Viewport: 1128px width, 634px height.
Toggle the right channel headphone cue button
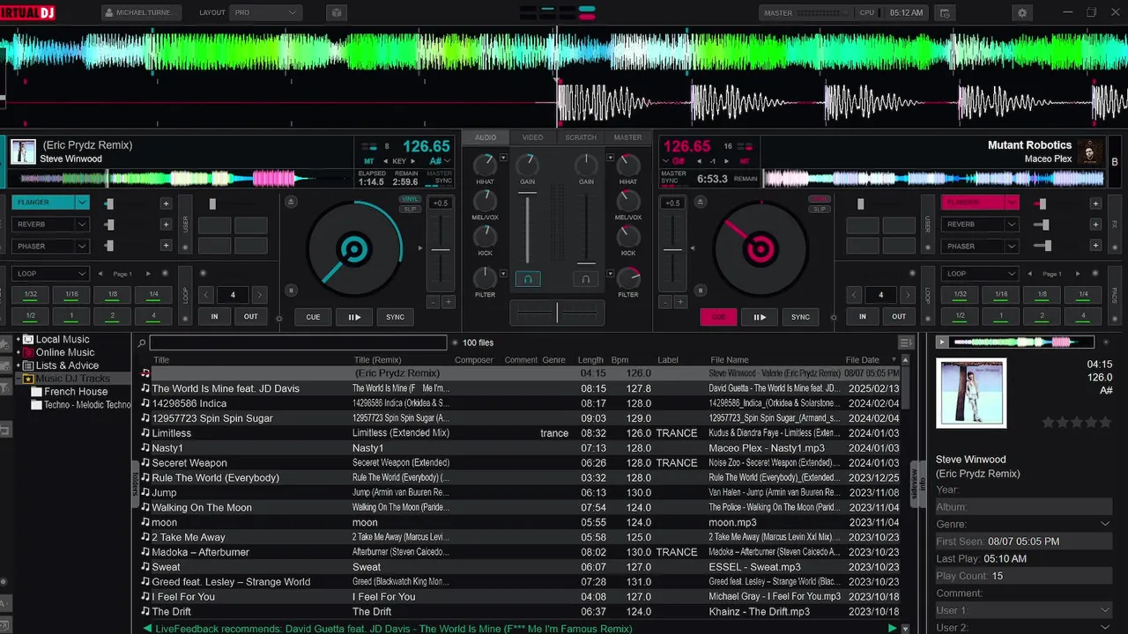coord(585,279)
